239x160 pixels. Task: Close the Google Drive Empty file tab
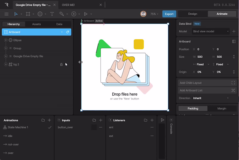coord(54,5)
